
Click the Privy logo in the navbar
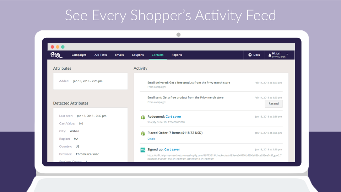pyautogui.click(x=56, y=55)
